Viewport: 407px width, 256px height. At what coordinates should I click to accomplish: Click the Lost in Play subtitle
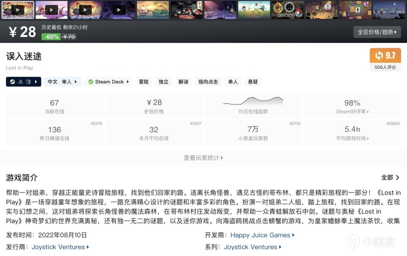tap(19, 68)
